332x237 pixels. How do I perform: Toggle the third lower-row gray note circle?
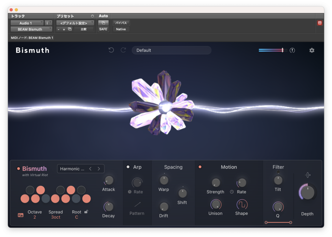[46, 199]
